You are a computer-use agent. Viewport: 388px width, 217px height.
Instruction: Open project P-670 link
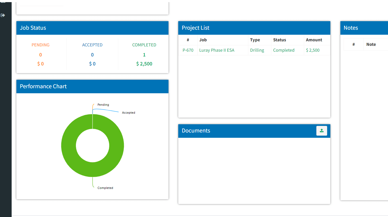pos(188,50)
